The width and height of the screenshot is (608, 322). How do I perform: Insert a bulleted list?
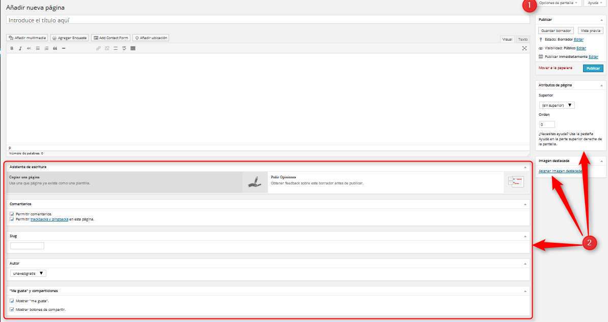coord(38,48)
